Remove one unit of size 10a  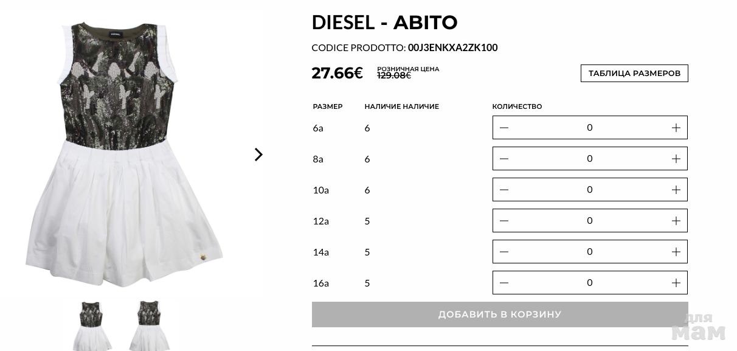point(504,190)
